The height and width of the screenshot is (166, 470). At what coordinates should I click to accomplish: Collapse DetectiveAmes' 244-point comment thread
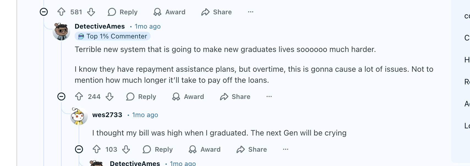point(61,96)
